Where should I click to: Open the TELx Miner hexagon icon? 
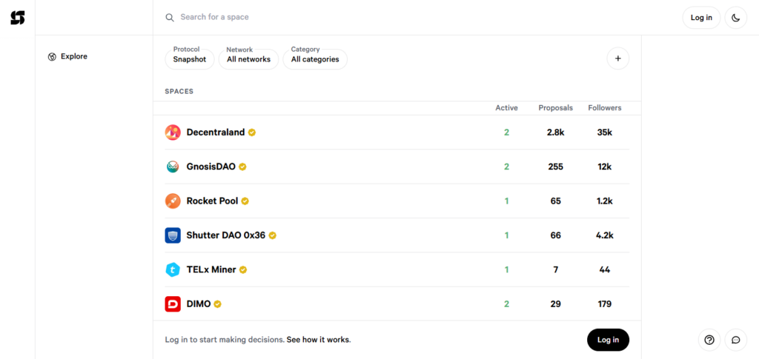pyautogui.click(x=173, y=269)
